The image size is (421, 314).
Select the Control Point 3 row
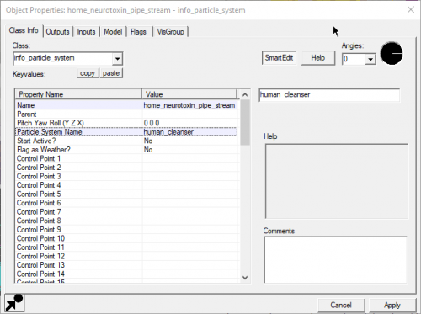[126, 177]
